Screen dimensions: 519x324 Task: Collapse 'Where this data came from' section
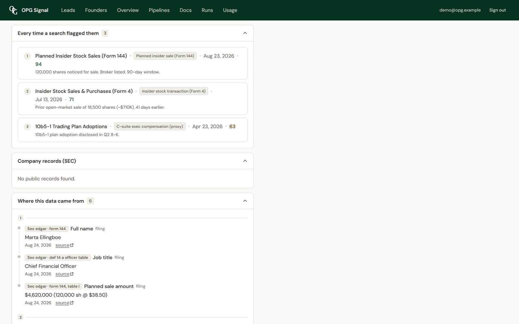pos(245,201)
